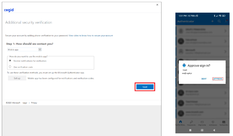Click the "Step 1: How should we contact you?" text

[x=30, y=44]
